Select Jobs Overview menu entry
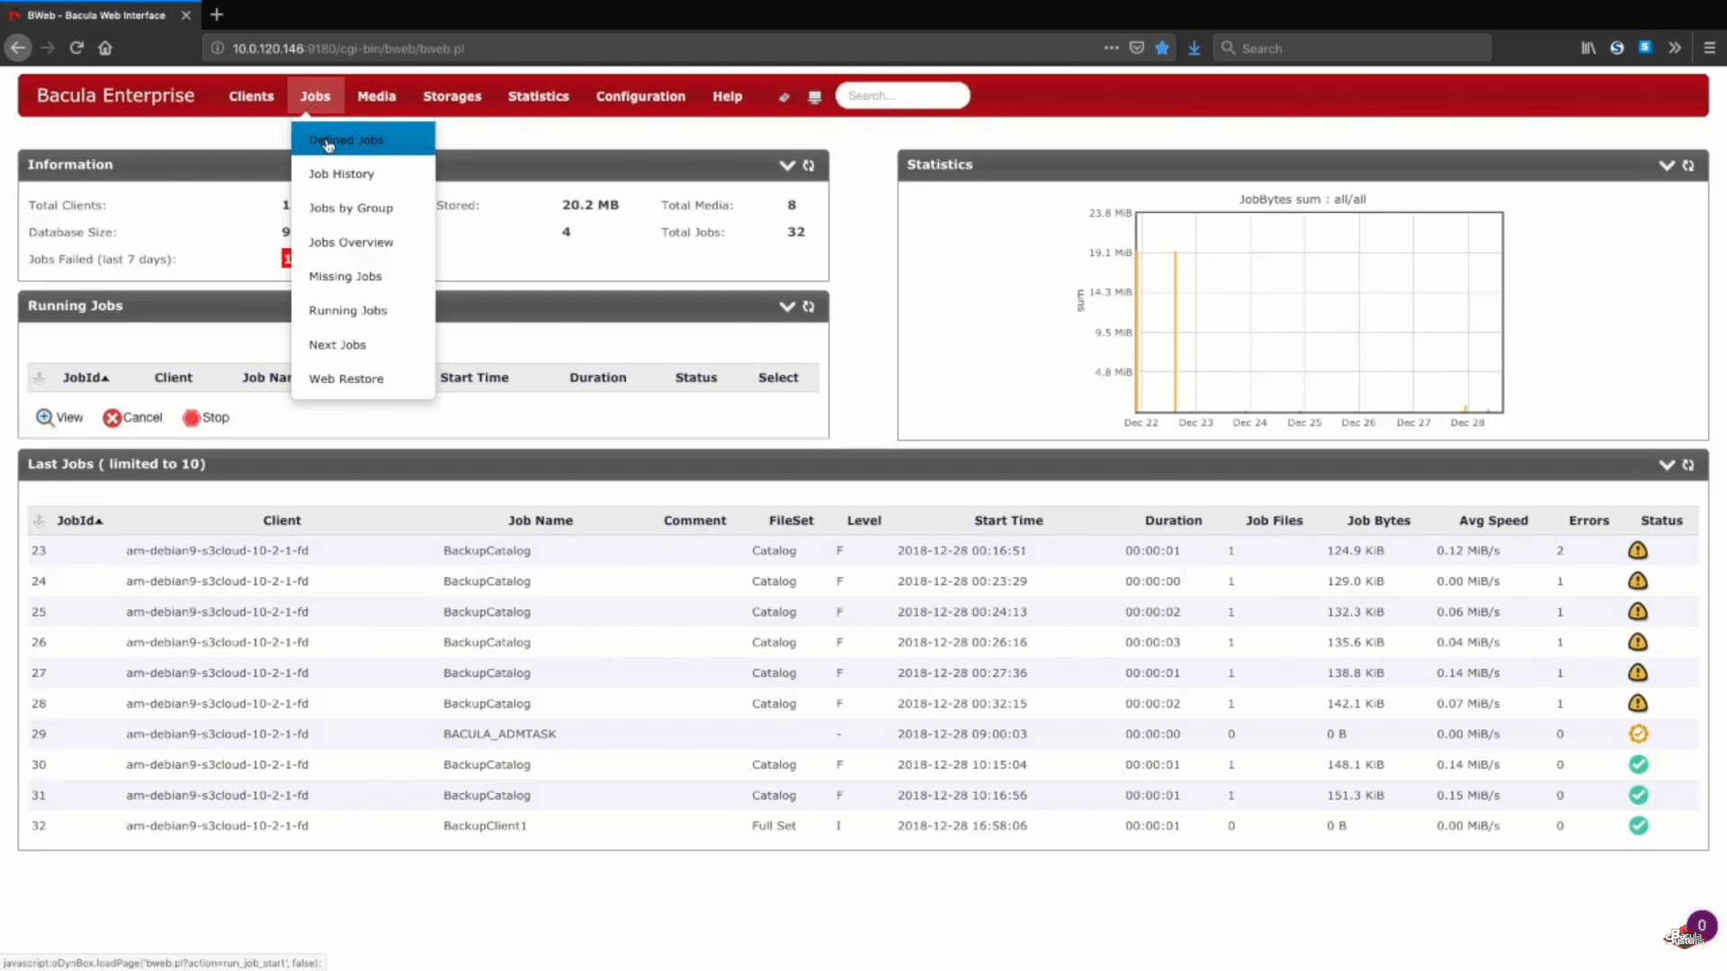This screenshot has height=971, width=1727. (x=363, y=242)
